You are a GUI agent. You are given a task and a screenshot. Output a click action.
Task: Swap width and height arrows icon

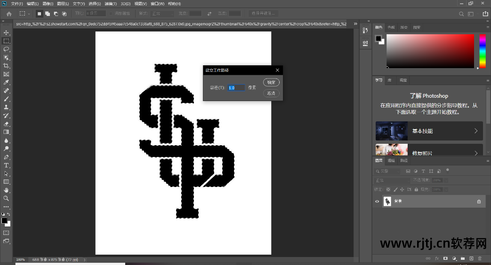[x=209, y=14]
